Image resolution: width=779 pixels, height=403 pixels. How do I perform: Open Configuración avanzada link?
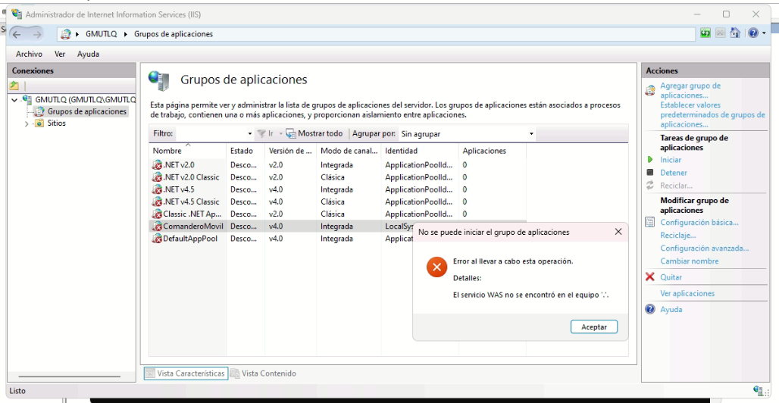(x=704, y=248)
